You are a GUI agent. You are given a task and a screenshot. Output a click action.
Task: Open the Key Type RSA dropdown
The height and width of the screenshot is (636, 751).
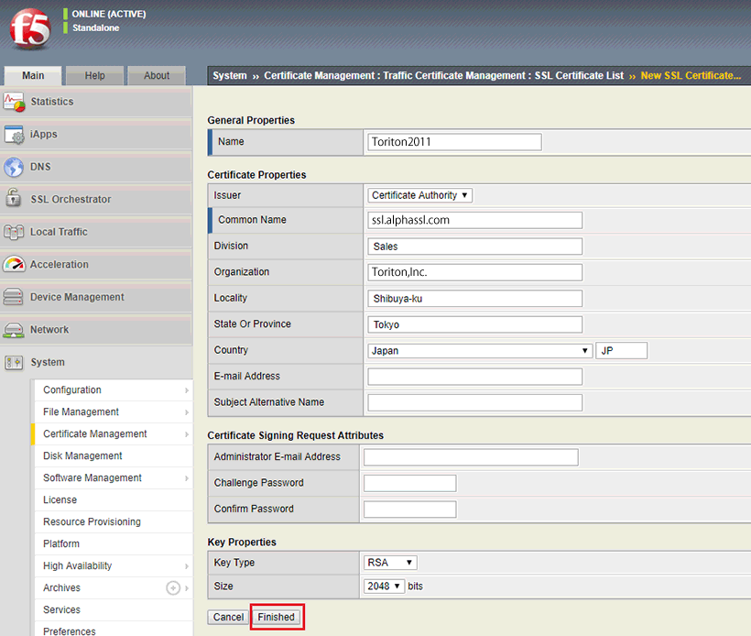coord(390,563)
